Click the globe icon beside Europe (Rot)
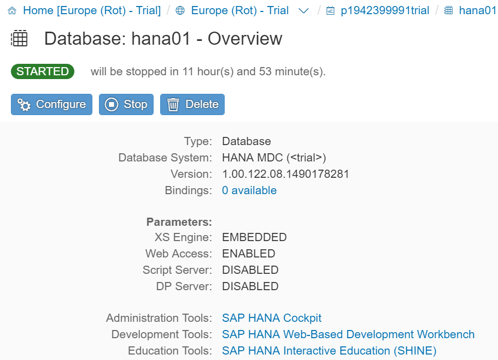498x360 pixels. tap(180, 11)
